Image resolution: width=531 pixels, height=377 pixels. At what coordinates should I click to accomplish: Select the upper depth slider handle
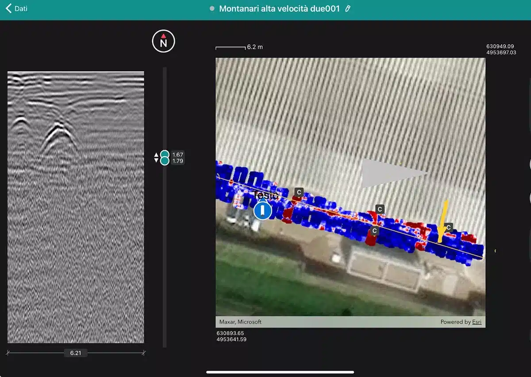[x=165, y=154]
